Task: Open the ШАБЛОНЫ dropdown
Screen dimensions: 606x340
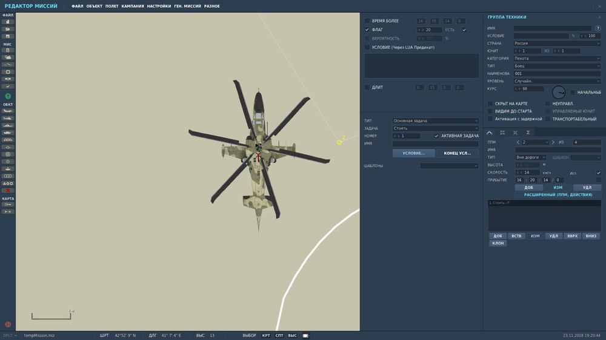Action: coord(449,166)
